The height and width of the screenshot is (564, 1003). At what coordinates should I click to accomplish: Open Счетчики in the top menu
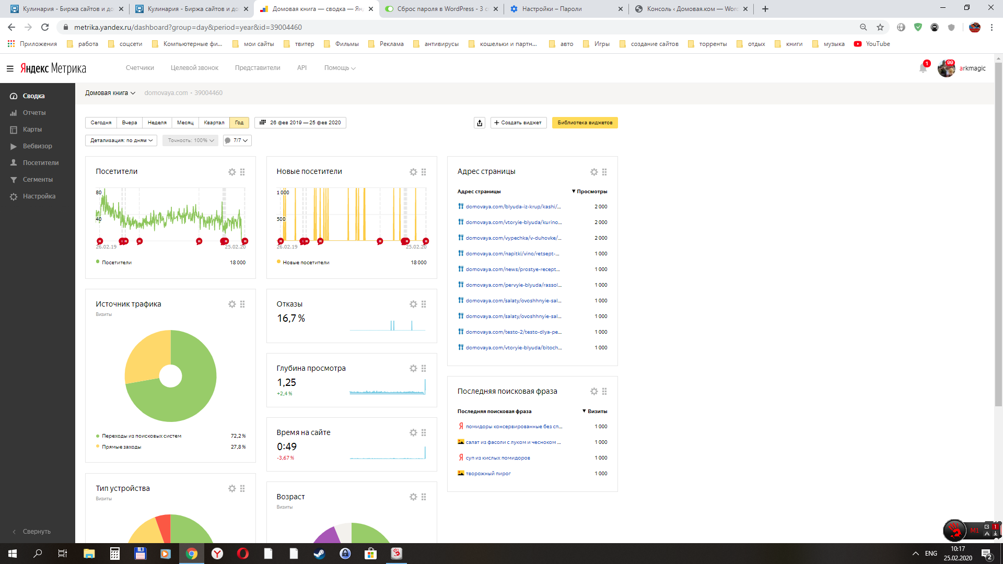(x=139, y=68)
